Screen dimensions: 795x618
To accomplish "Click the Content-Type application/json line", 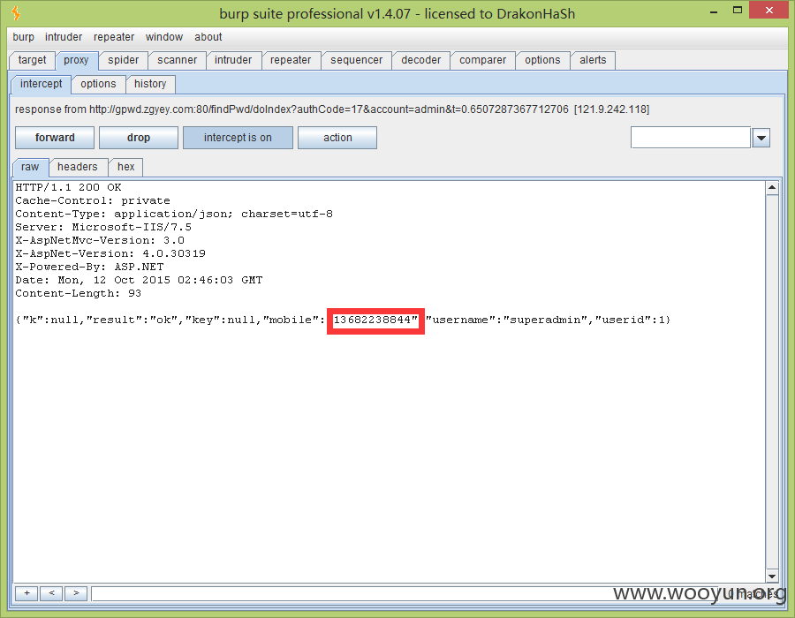I will pyautogui.click(x=174, y=214).
